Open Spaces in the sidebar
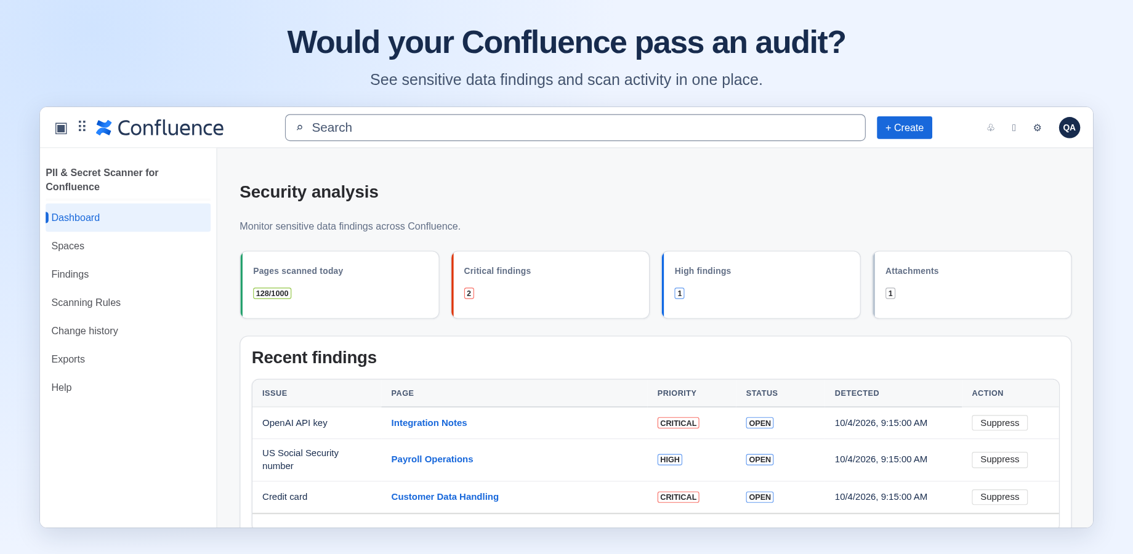This screenshot has width=1133, height=554. [128, 246]
